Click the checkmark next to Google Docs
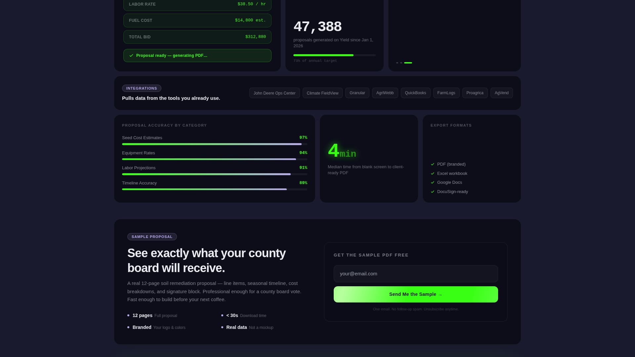Image resolution: width=635 pixels, height=357 pixels. 433,182
